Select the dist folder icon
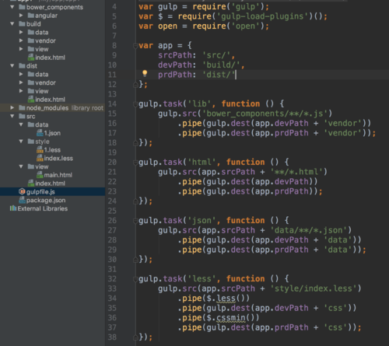This screenshot has width=389, height=346. click(22, 66)
